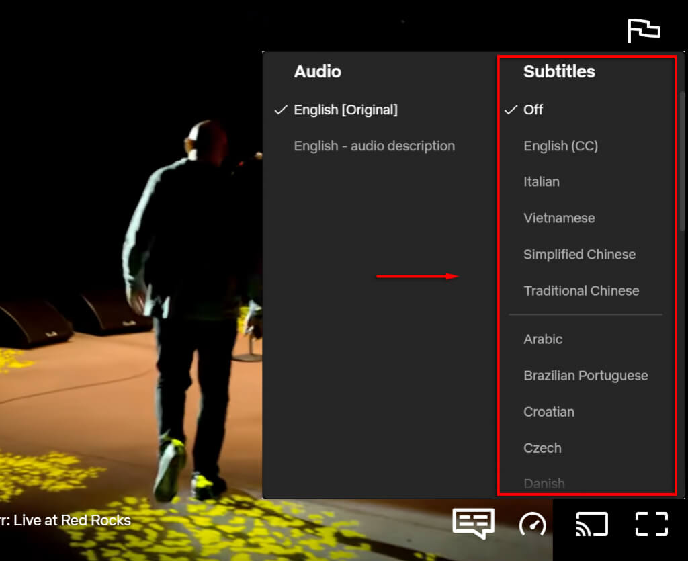Viewport: 688px width, 561px height.
Task: Turn subtitles Off
Action: 533,110
